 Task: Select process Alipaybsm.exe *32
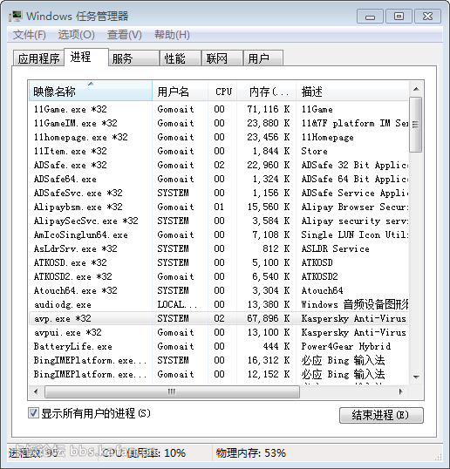point(218,207)
